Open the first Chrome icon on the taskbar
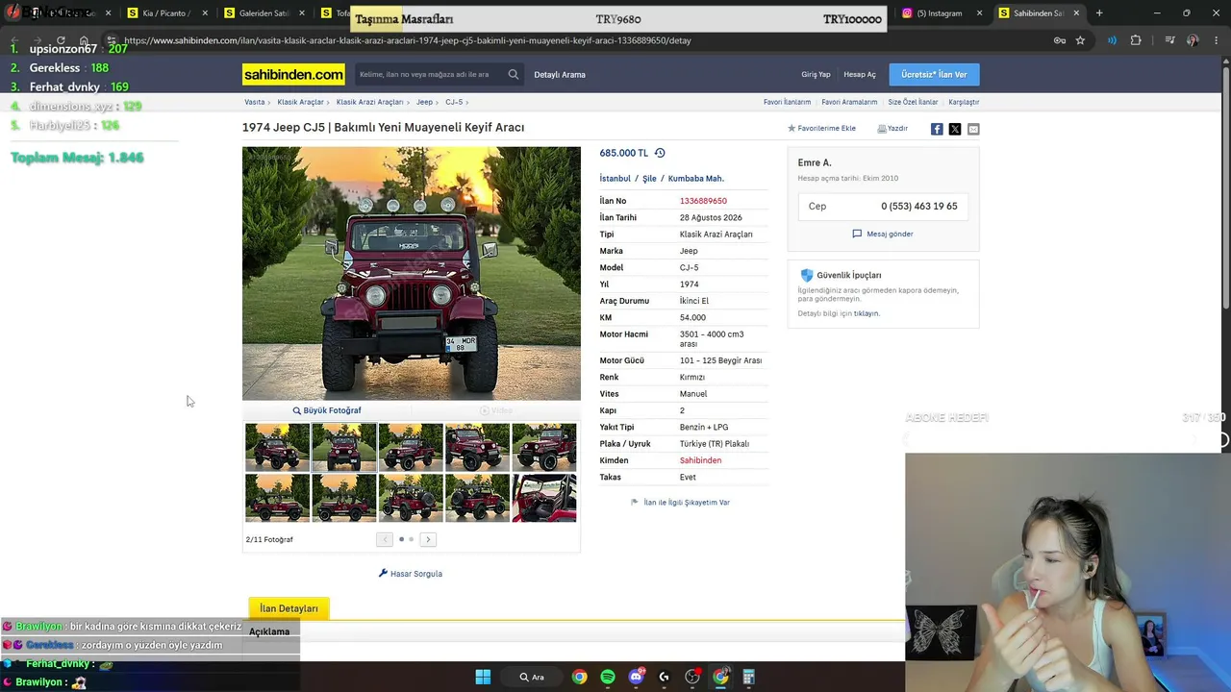 [x=579, y=677]
